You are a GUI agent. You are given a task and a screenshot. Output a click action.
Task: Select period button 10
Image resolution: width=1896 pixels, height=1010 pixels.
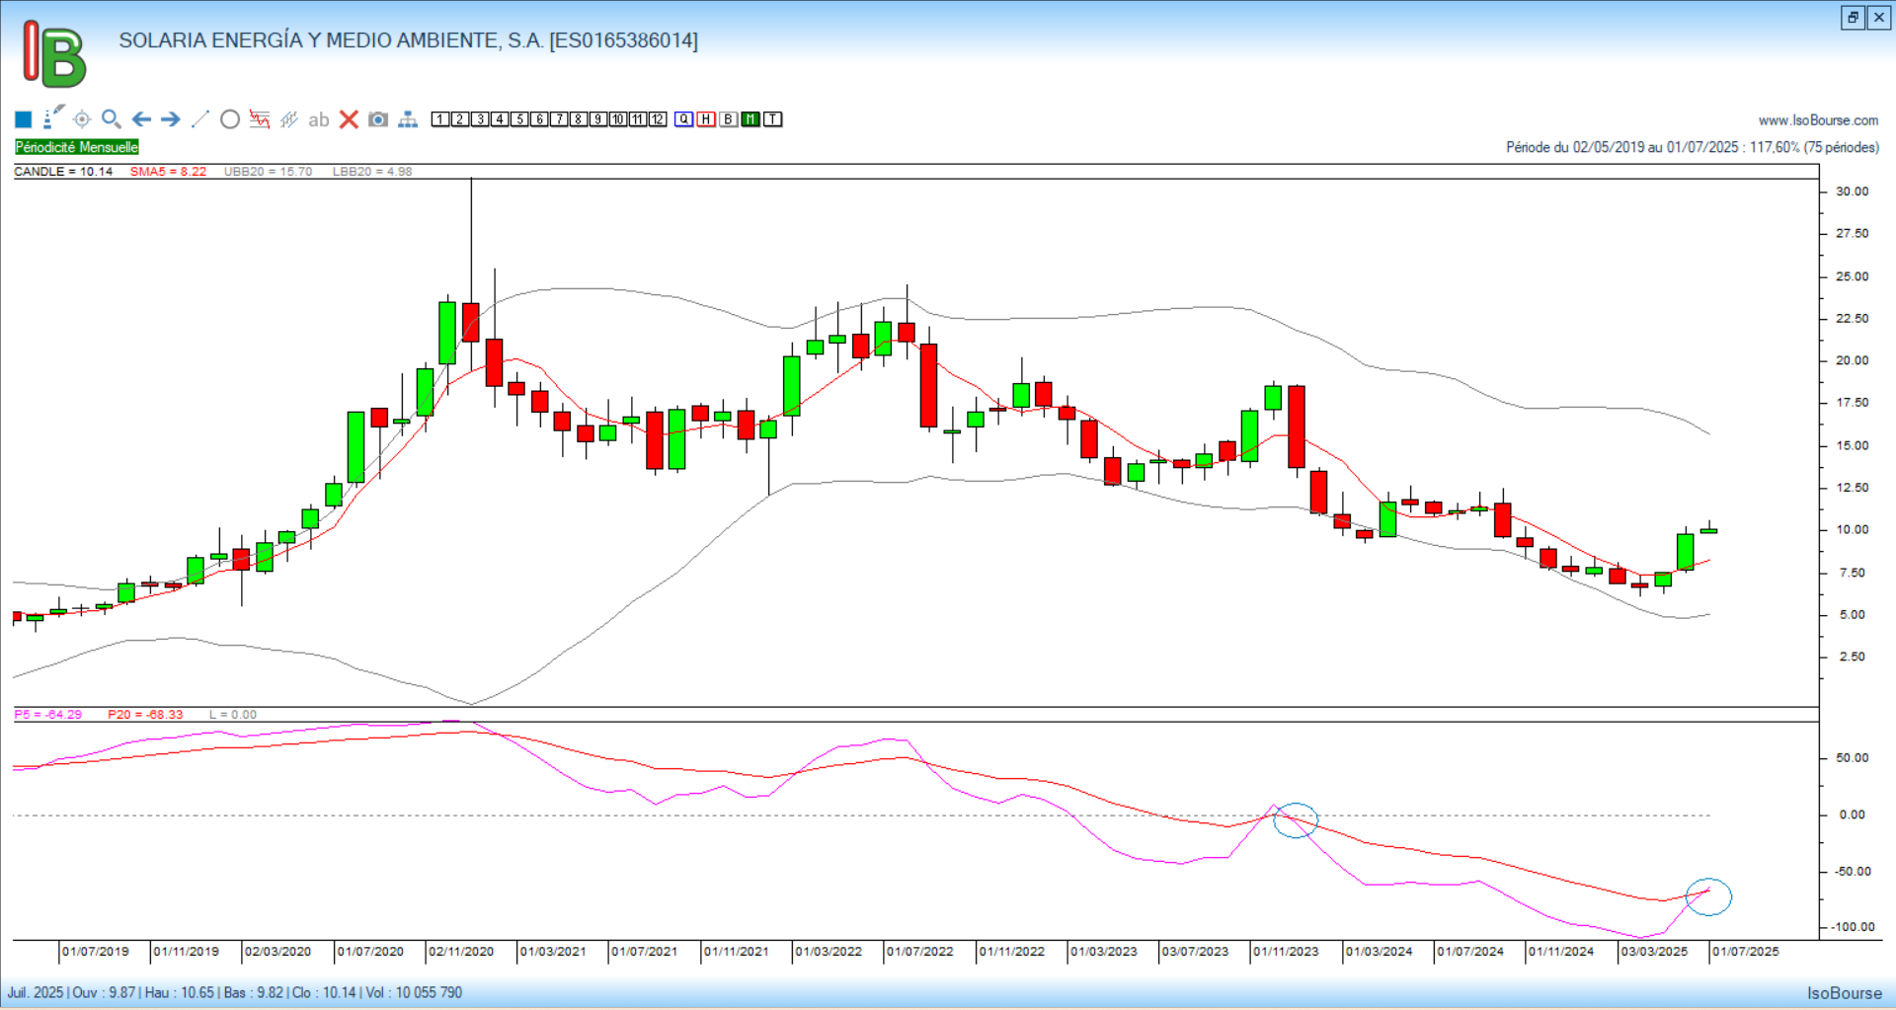point(618,119)
